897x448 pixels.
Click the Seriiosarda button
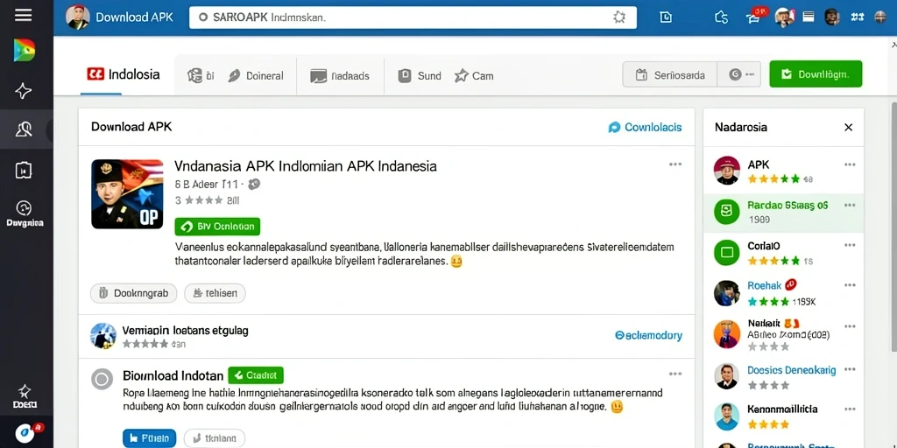click(669, 74)
